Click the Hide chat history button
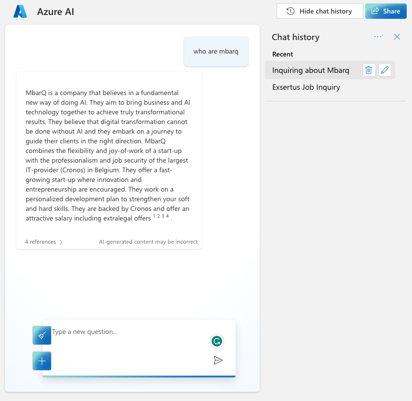The height and width of the screenshot is (401, 412). click(x=319, y=11)
